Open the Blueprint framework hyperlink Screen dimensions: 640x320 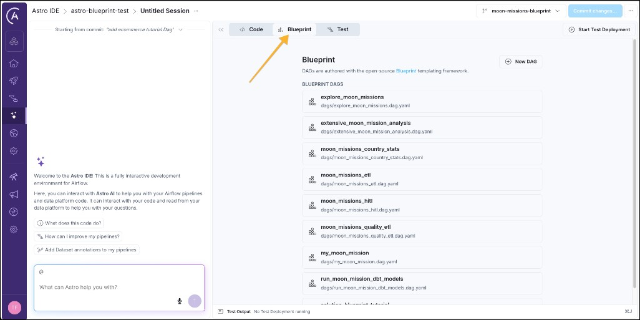tap(406, 70)
